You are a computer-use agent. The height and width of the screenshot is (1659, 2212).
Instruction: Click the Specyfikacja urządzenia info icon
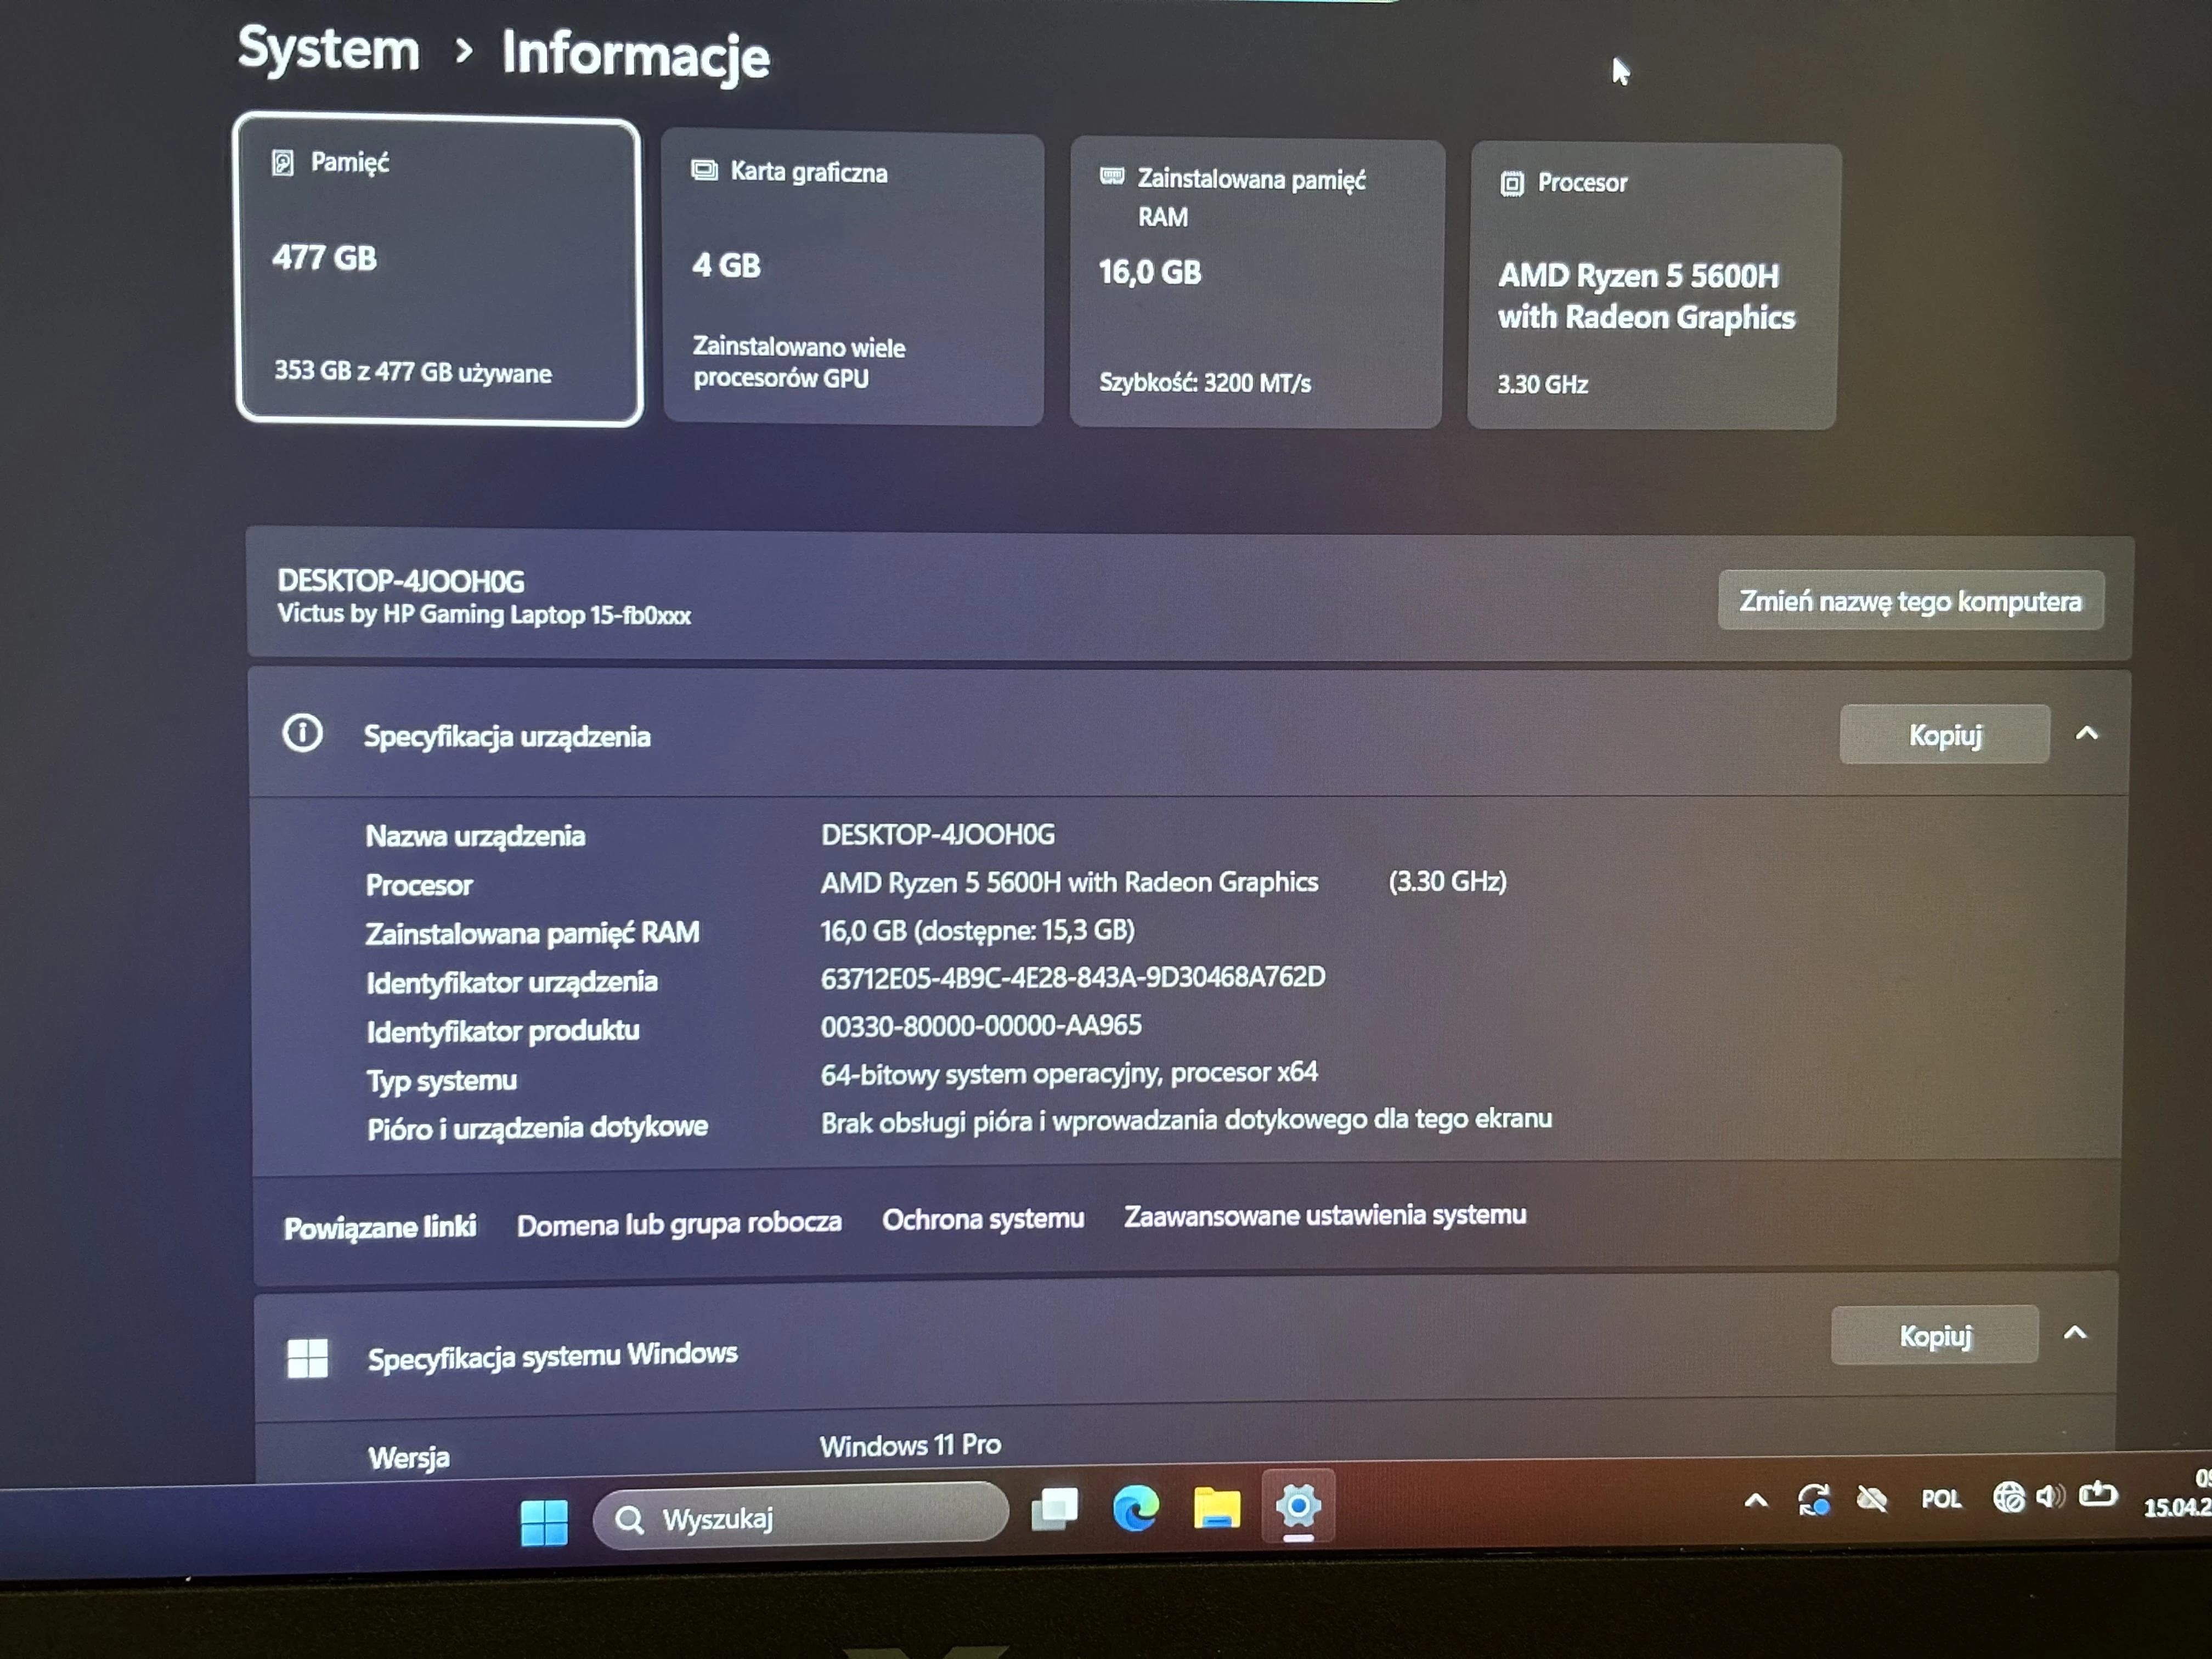(303, 733)
